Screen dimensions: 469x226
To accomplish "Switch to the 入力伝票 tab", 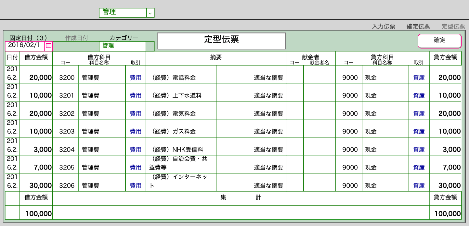I will 384,27.
